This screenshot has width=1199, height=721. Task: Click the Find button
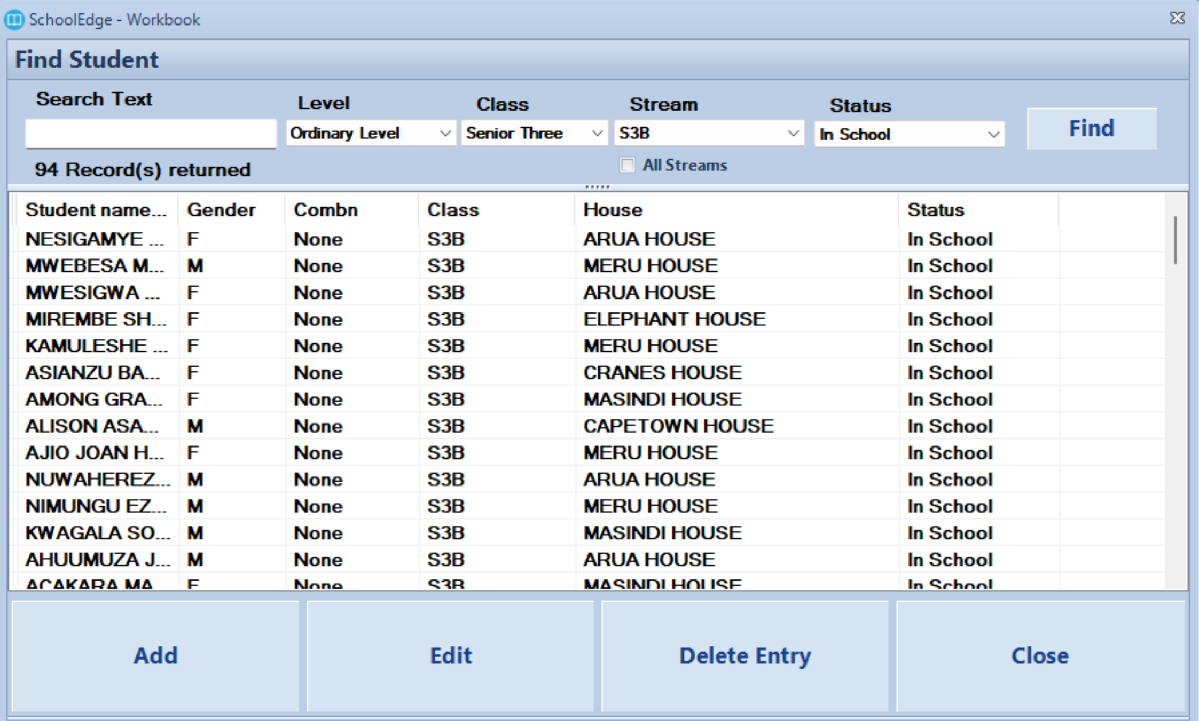point(1091,129)
